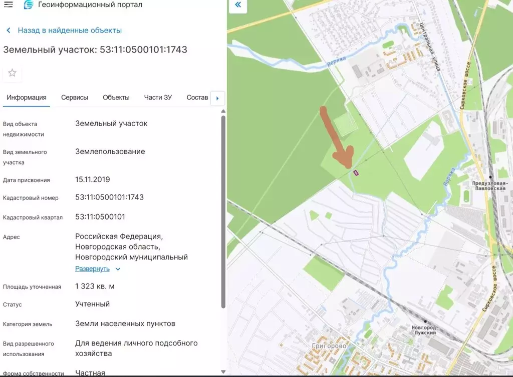This screenshot has width=513, height=377.
Task: Select the Части ЗУ tab
Action: 158,97
